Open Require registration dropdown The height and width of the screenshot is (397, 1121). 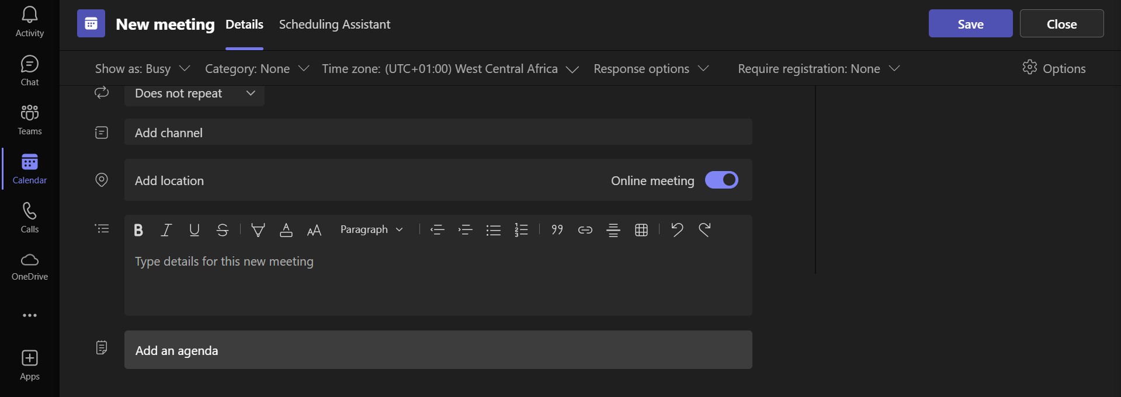click(818, 69)
